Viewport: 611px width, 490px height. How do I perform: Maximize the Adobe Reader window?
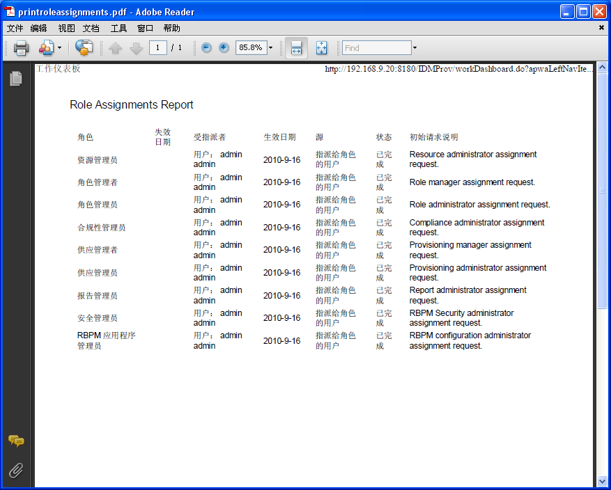click(x=583, y=12)
